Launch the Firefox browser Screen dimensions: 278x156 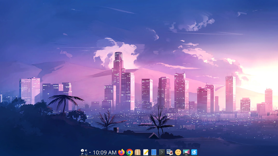pyautogui.click(x=121, y=152)
